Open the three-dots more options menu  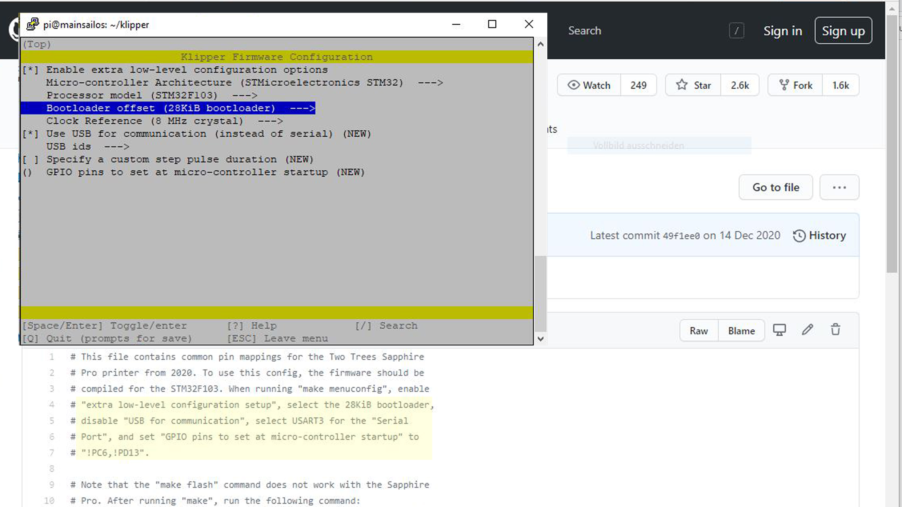pyautogui.click(x=839, y=188)
